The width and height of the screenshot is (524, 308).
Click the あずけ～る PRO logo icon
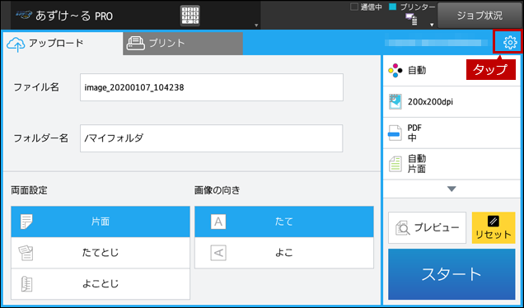pos(24,16)
